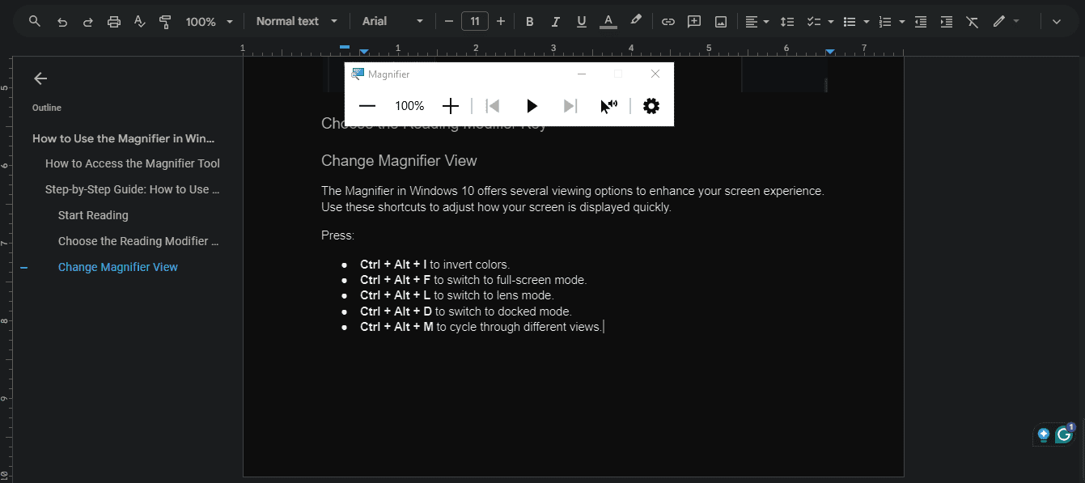1085x483 pixels.
Task: Click the Insert image icon
Action: [x=720, y=22]
